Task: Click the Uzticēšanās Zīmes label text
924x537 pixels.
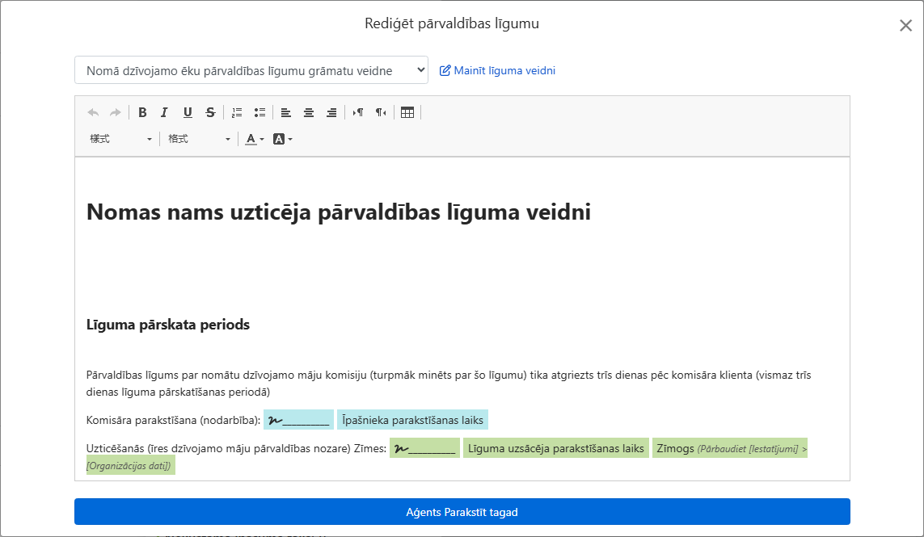Action: coord(236,448)
